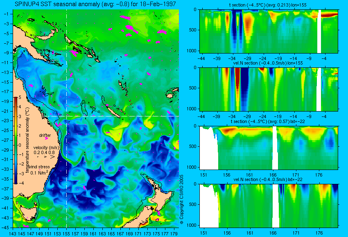Click the temperature seasonal anomaly color bar
This screenshot has width=348, height=237.
(16, 141)
